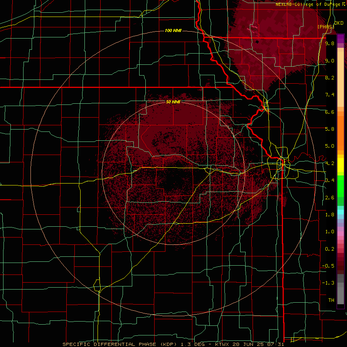Click the 9.8 value on the scale

pyautogui.click(x=330, y=43)
